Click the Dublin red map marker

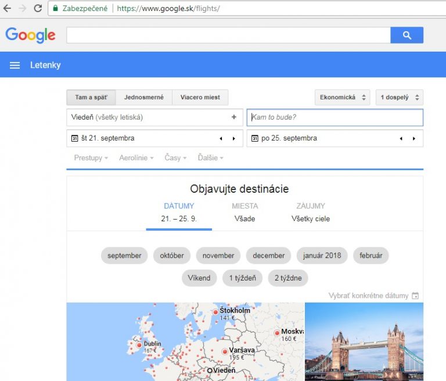coord(139,345)
